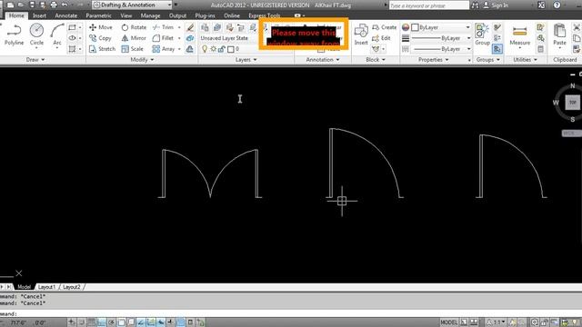Toggle layer 0 freeze sun icon

pyautogui.click(x=213, y=49)
